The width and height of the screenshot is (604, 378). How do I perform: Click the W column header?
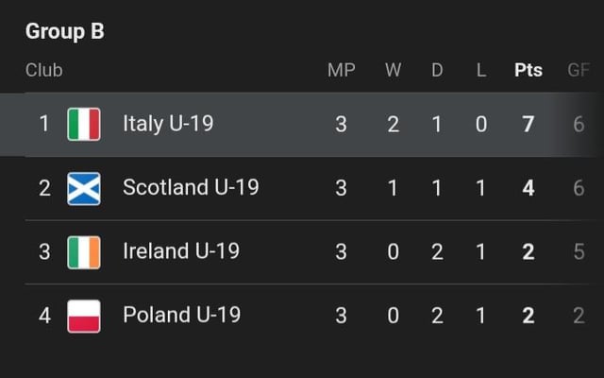[x=393, y=71]
